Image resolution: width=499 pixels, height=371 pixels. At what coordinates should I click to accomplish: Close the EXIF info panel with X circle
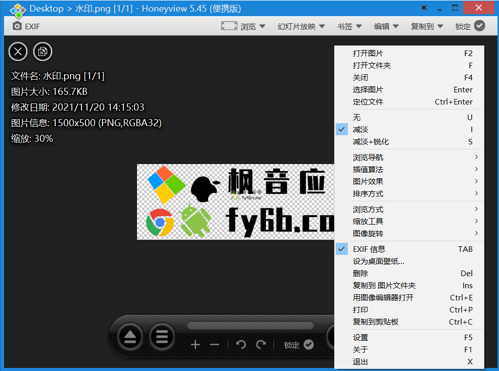click(x=18, y=51)
